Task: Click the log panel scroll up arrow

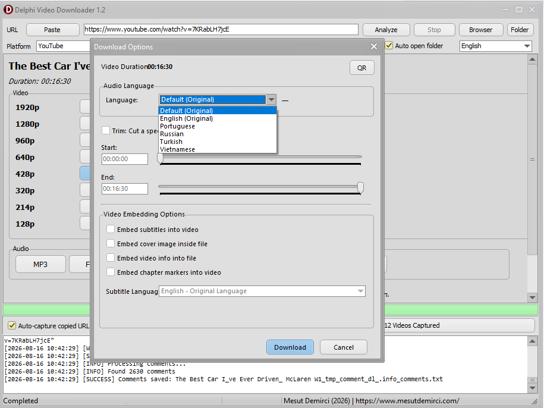Action: 533,341
